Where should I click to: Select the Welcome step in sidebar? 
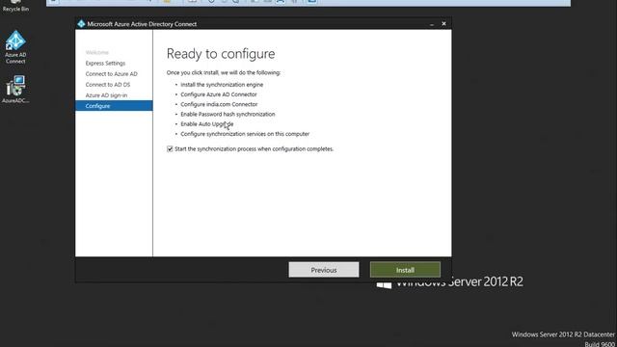click(96, 52)
